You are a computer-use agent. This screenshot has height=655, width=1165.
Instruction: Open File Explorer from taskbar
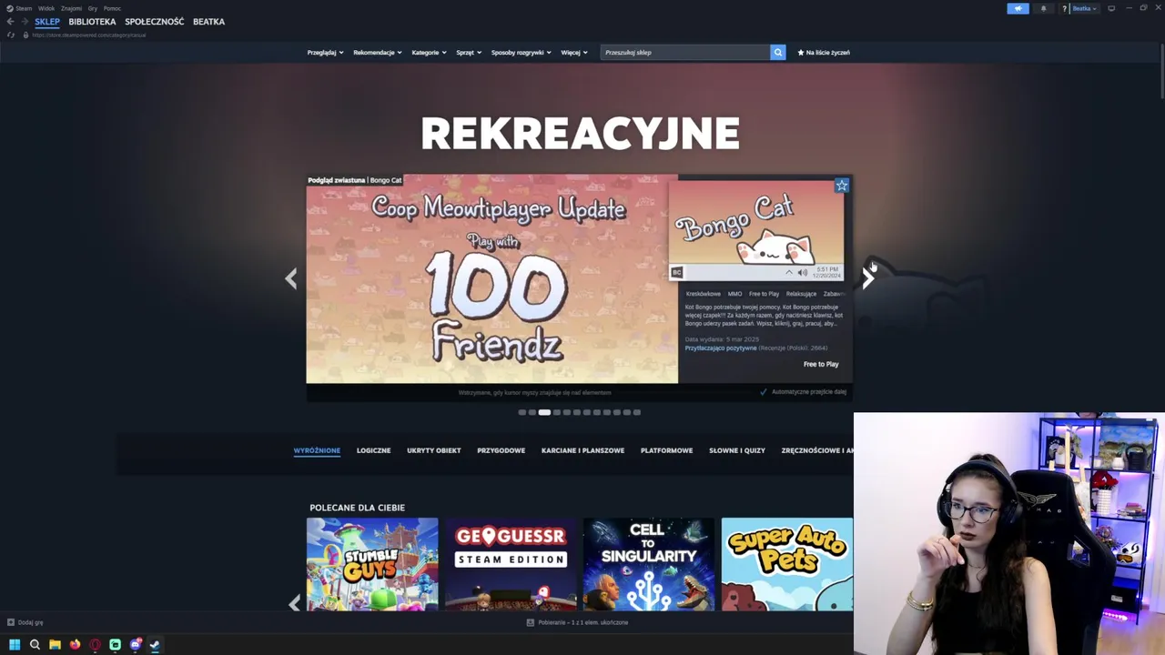tap(55, 645)
